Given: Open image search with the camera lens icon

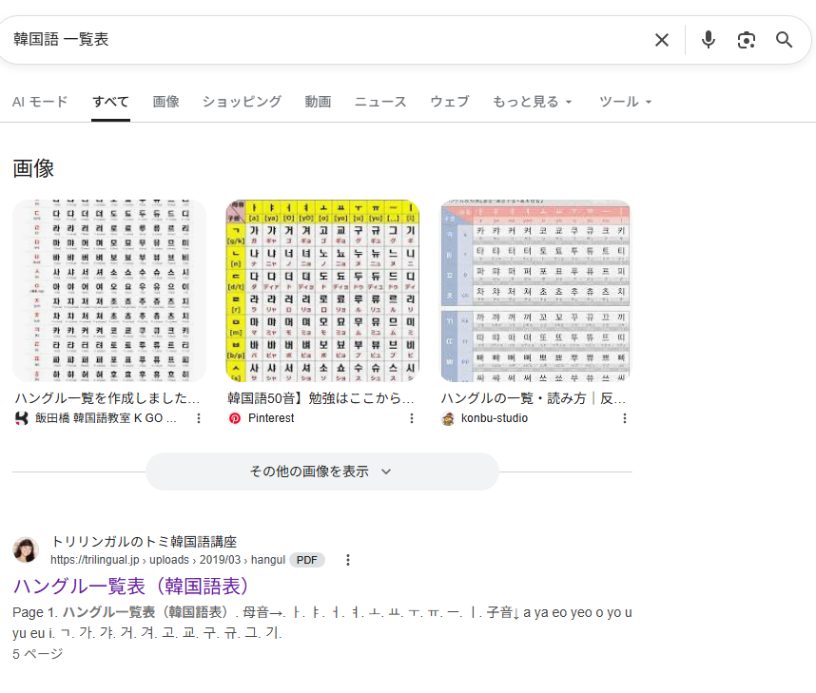Looking at the screenshot, I should click(747, 40).
